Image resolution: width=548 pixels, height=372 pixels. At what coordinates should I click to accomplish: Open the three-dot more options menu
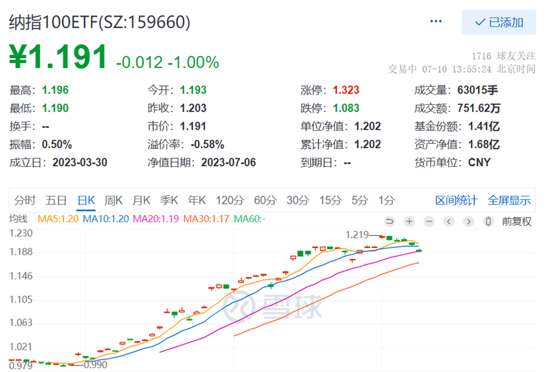[x=435, y=22]
